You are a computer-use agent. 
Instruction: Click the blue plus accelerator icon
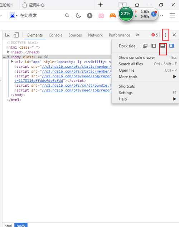154,14
